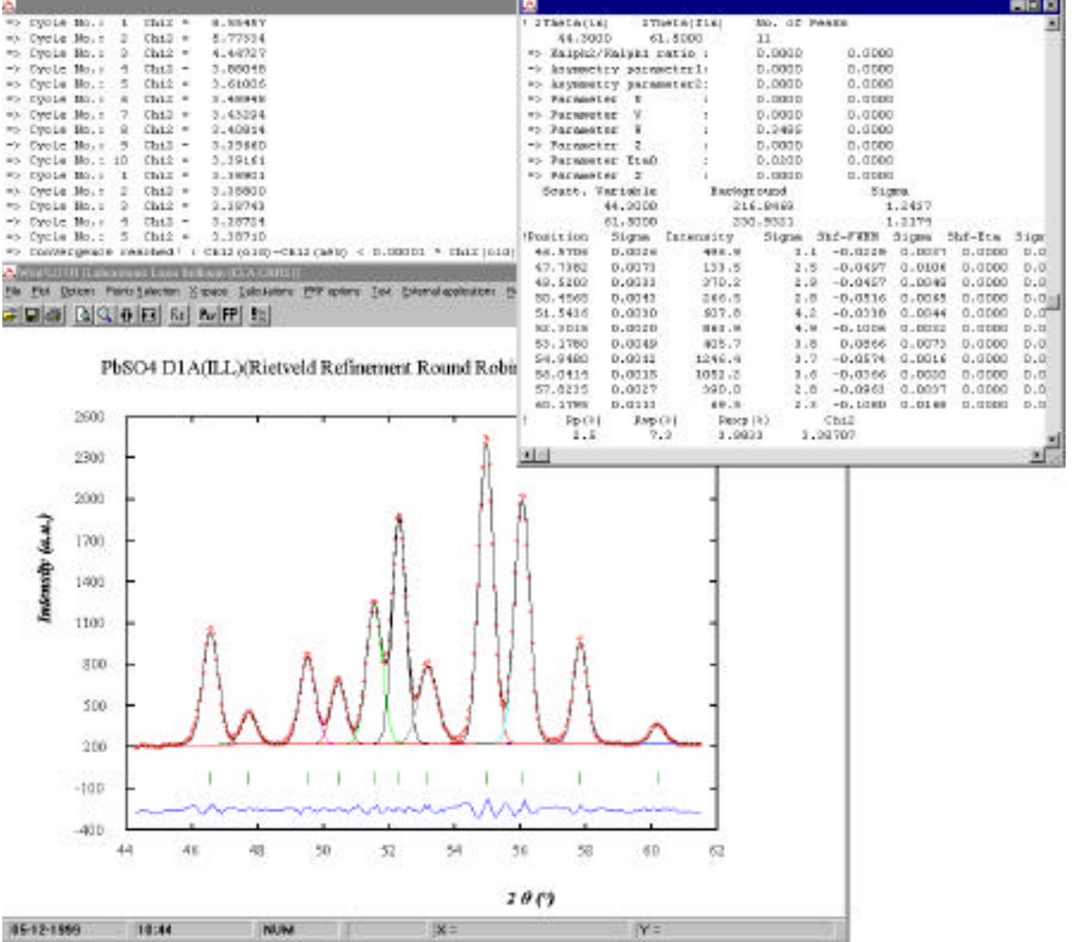1087x942 pixels.
Task: Click results window horizontal scrollbar right arrow
Action: [1038, 455]
